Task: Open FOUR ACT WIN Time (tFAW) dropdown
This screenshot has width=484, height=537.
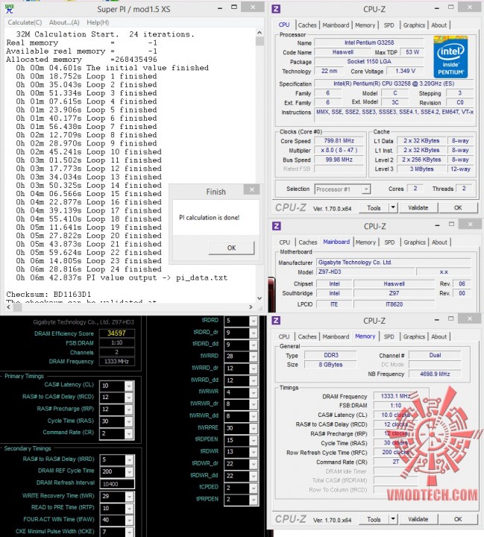Action: 129,521
